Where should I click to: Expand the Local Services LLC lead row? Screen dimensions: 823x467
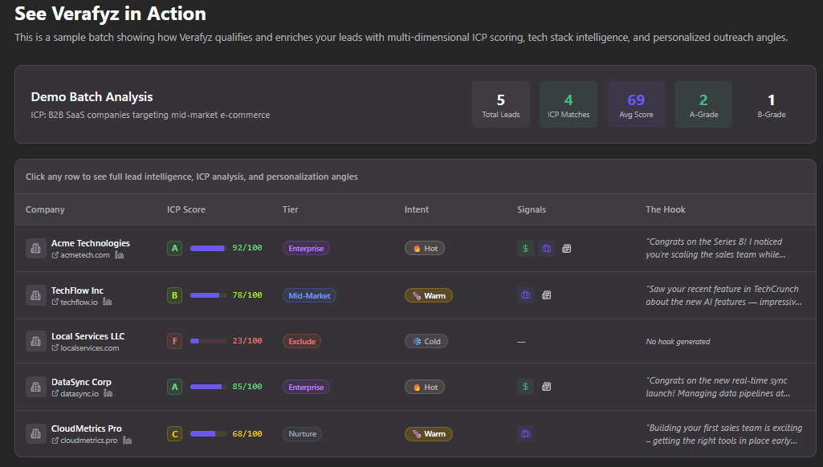click(361, 341)
